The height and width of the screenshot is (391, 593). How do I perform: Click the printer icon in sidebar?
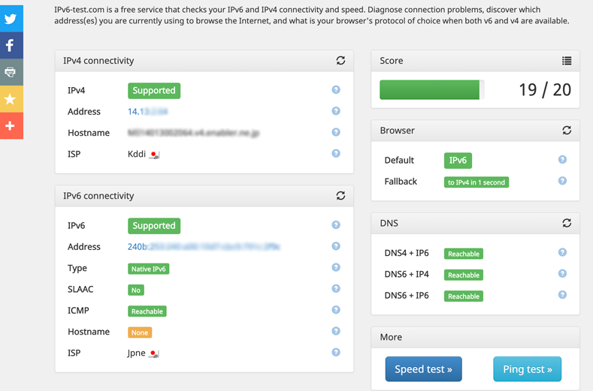click(x=11, y=72)
